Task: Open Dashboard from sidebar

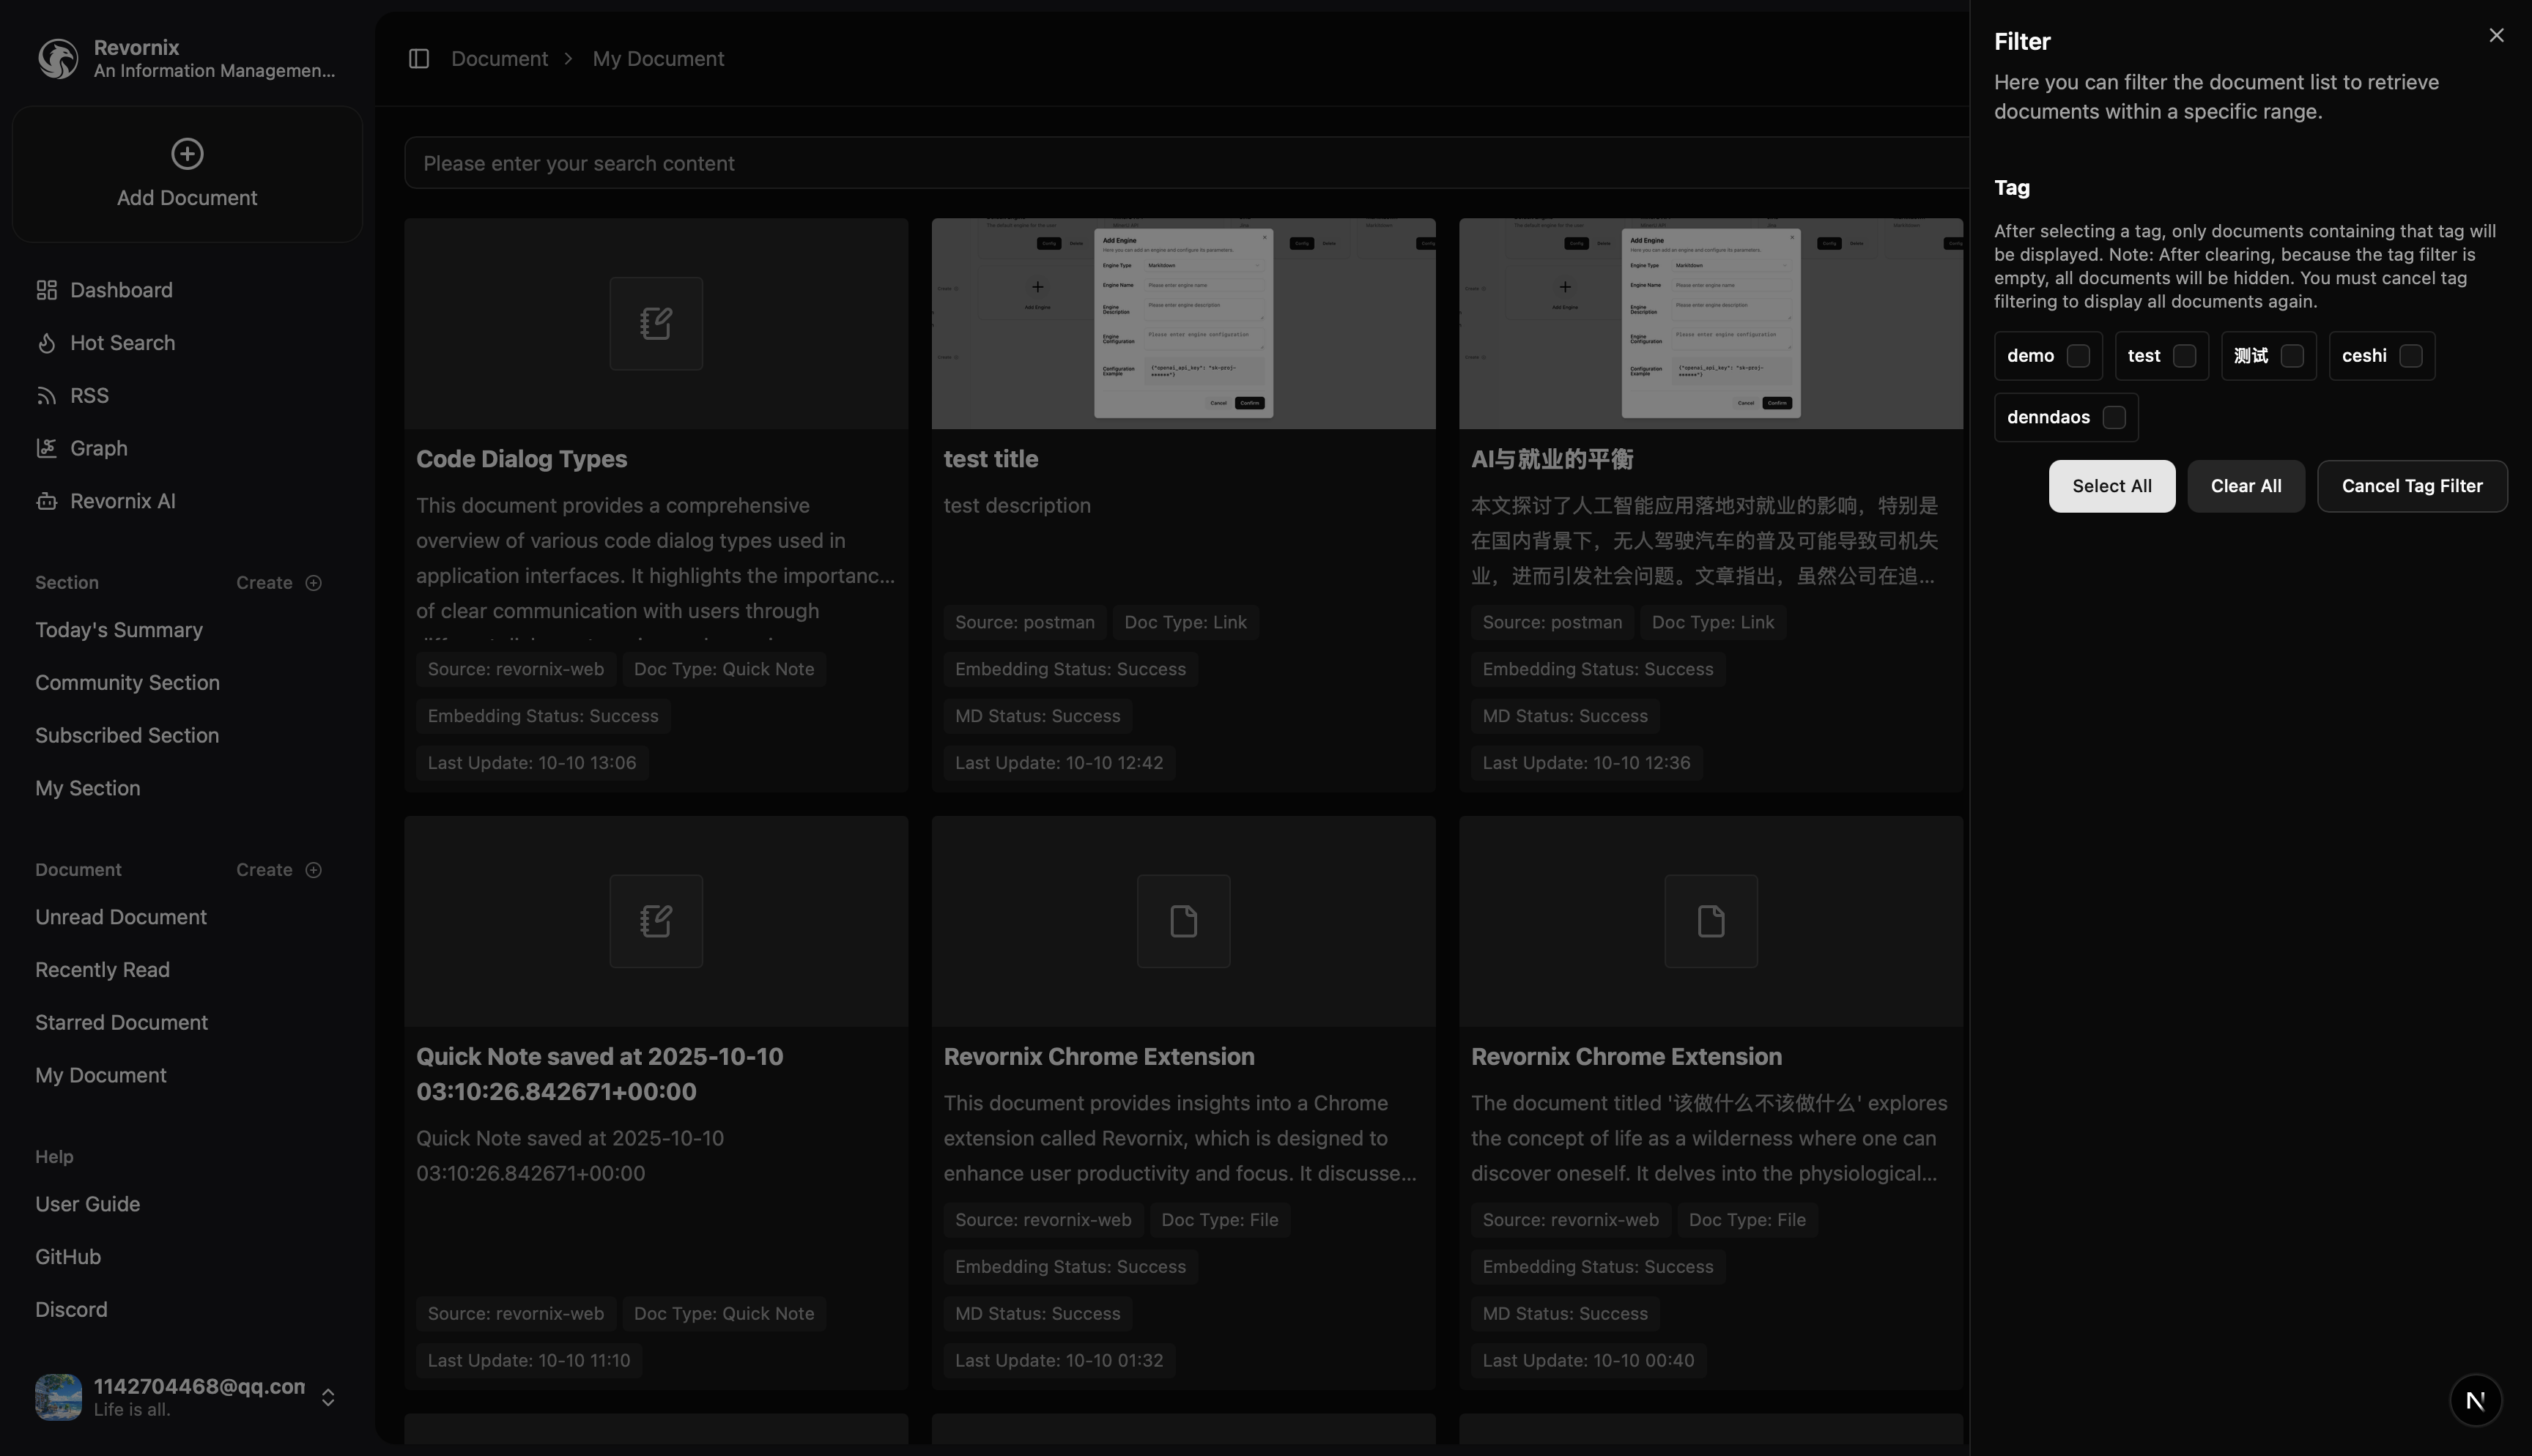Action: (x=120, y=290)
